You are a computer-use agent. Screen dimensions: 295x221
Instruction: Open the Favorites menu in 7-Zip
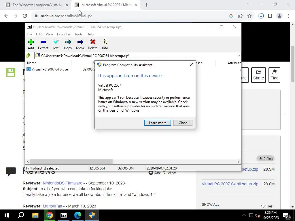tap(64, 34)
